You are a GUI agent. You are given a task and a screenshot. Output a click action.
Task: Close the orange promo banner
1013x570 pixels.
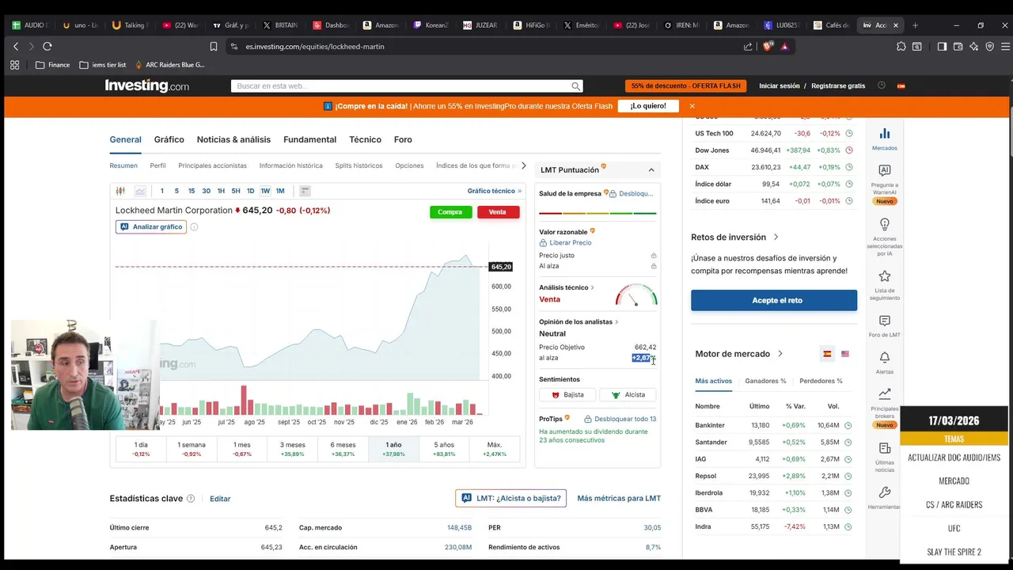pyautogui.click(x=692, y=106)
